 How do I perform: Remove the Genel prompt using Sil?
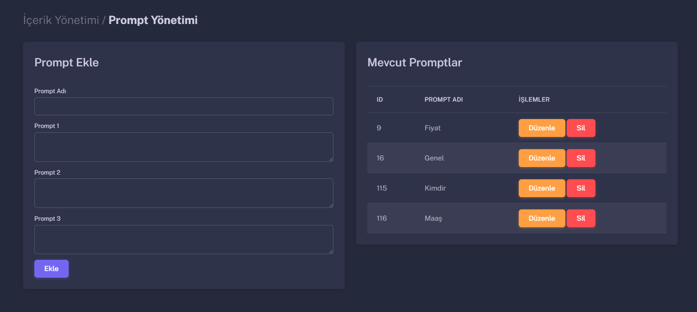coord(581,158)
